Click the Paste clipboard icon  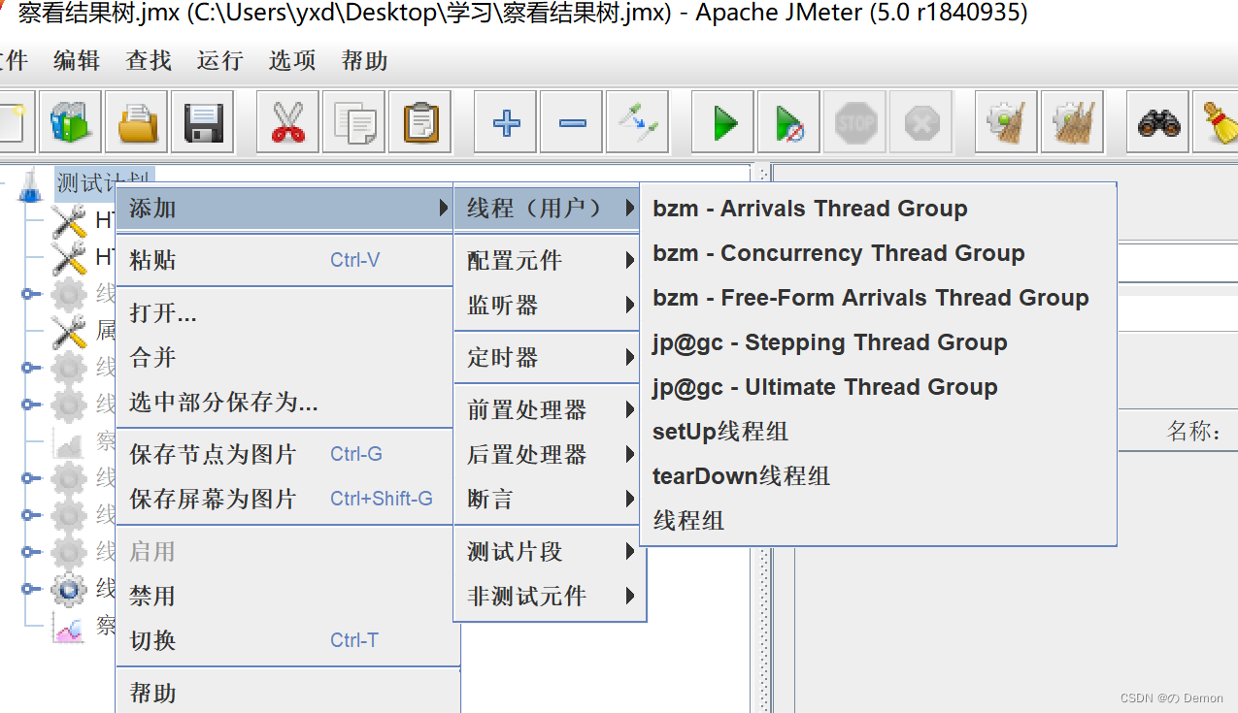tap(419, 122)
